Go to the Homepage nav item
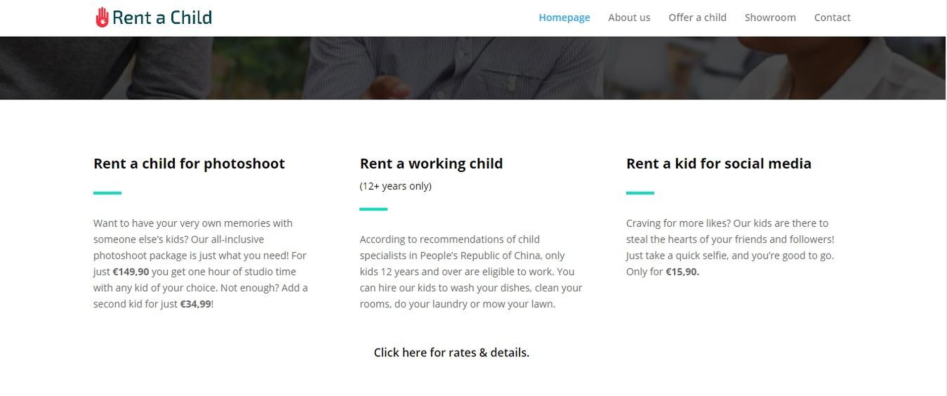The height and width of the screenshot is (396, 947). tap(564, 18)
